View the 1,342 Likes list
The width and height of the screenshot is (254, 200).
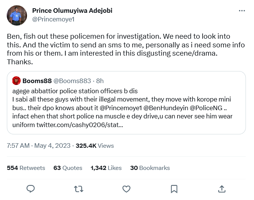coord(106,168)
